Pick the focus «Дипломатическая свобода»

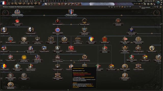click(x=58, y=49)
